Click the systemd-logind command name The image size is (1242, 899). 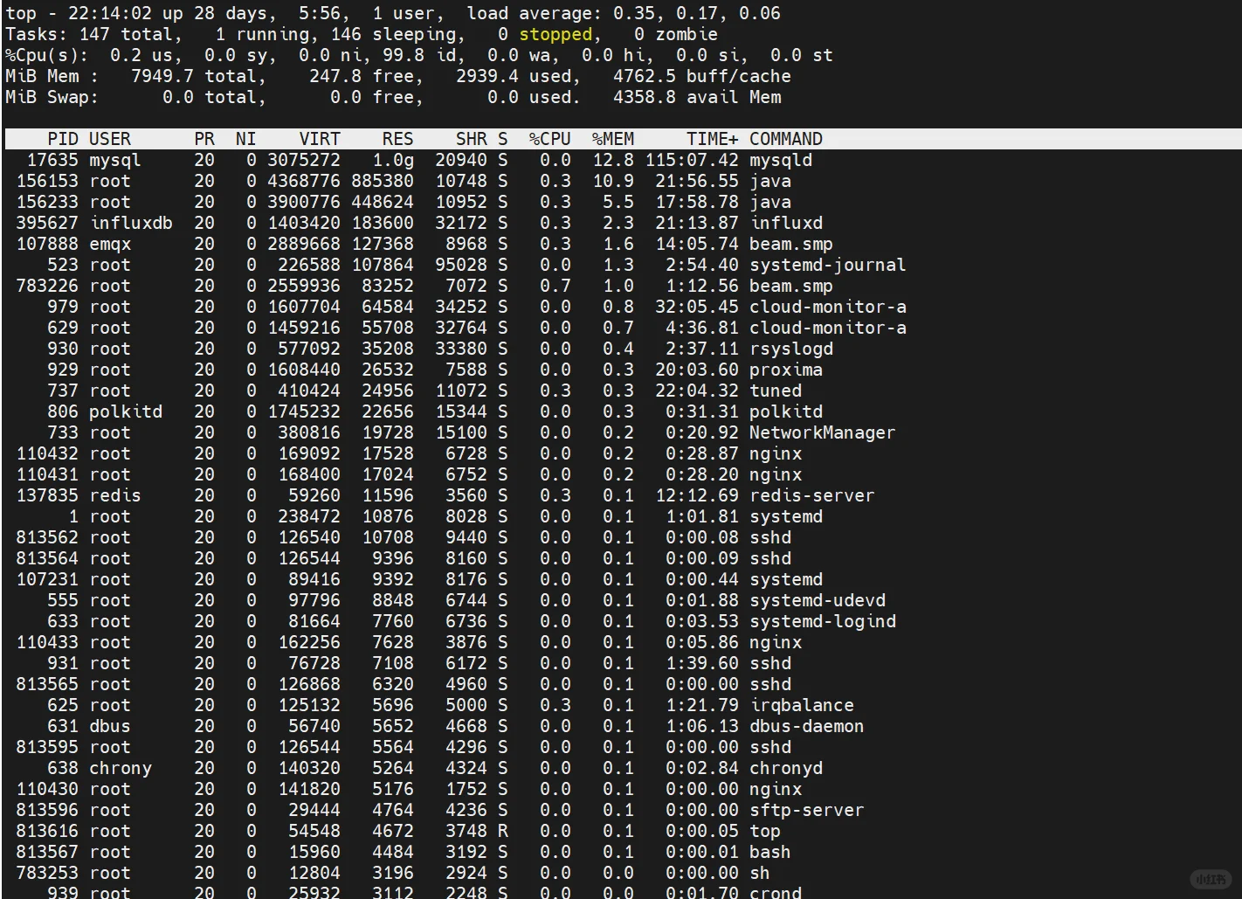[x=823, y=621]
